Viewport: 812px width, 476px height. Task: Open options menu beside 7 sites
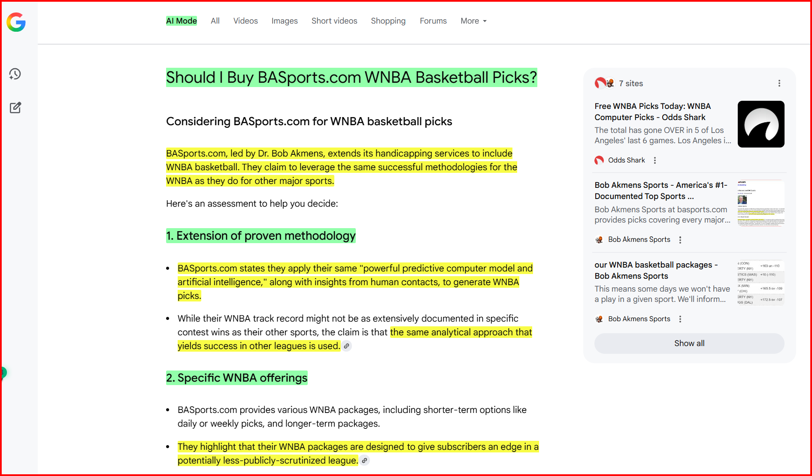coord(779,83)
